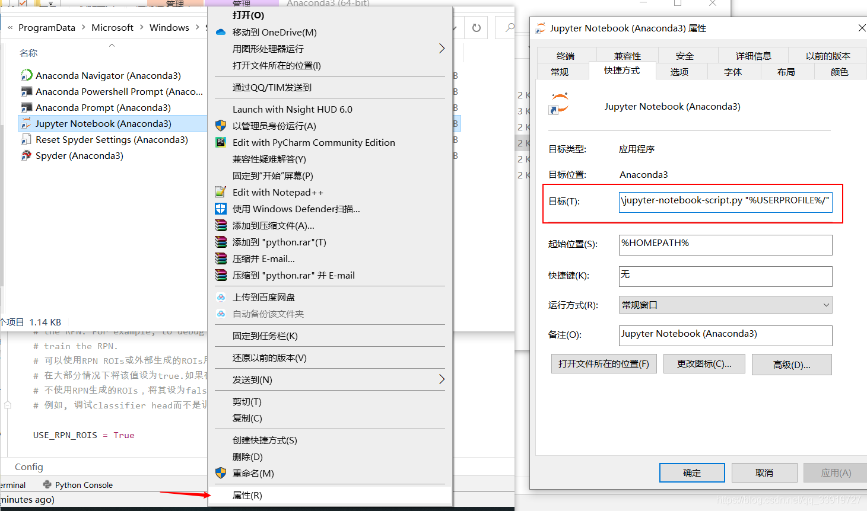Click WinRAR icon beside 压缩到 python.rar 并 E-mail

click(221, 275)
